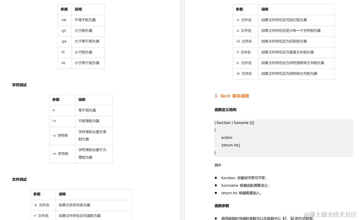Select the "=" row in the string test table
This screenshot has height=220, width=359.
tap(54, 111)
